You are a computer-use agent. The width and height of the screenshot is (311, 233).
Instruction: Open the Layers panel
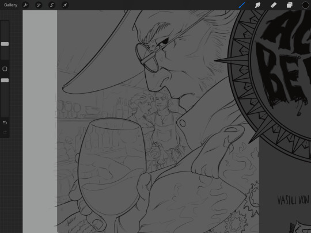289,5
